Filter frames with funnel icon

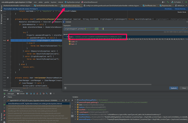pyautogui.click(x=66, y=100)
